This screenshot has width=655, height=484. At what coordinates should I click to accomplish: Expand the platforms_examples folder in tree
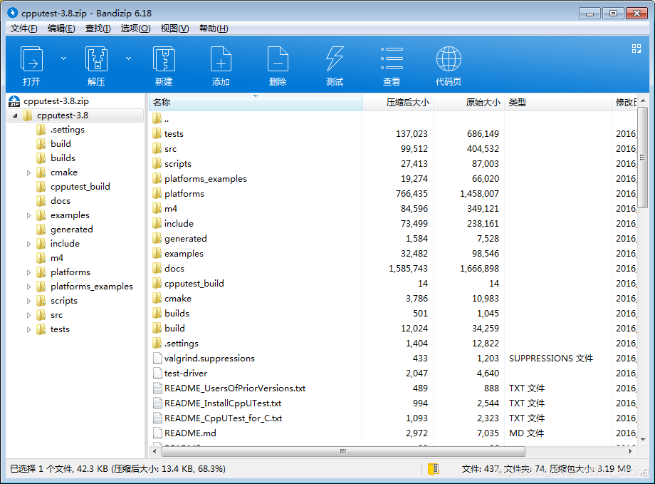click(x=28, y=287)
